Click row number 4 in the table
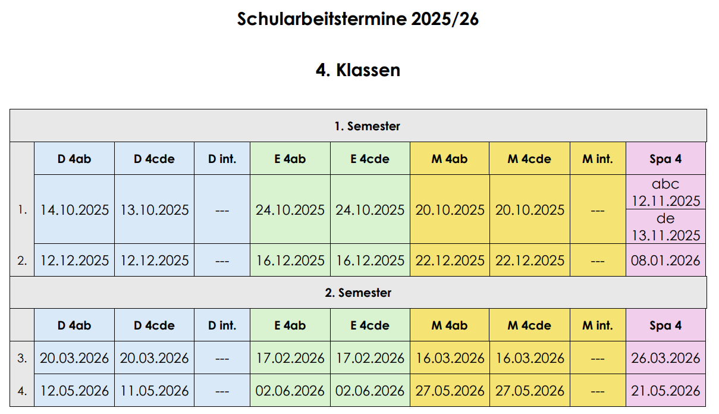 [22, 391]
